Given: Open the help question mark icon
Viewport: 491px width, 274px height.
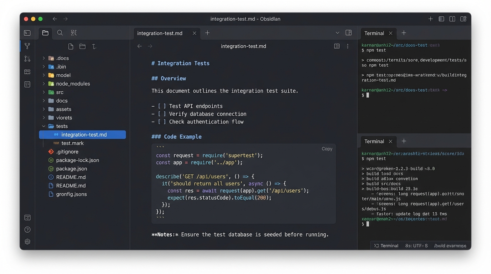Looking at the screenshot, I should click(x=27, y=229).
